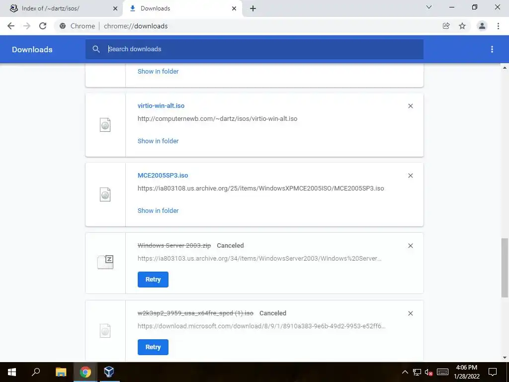Screen dimensions: 509x382
Task: Click the scrollbar down arrow
Action: 505,358
